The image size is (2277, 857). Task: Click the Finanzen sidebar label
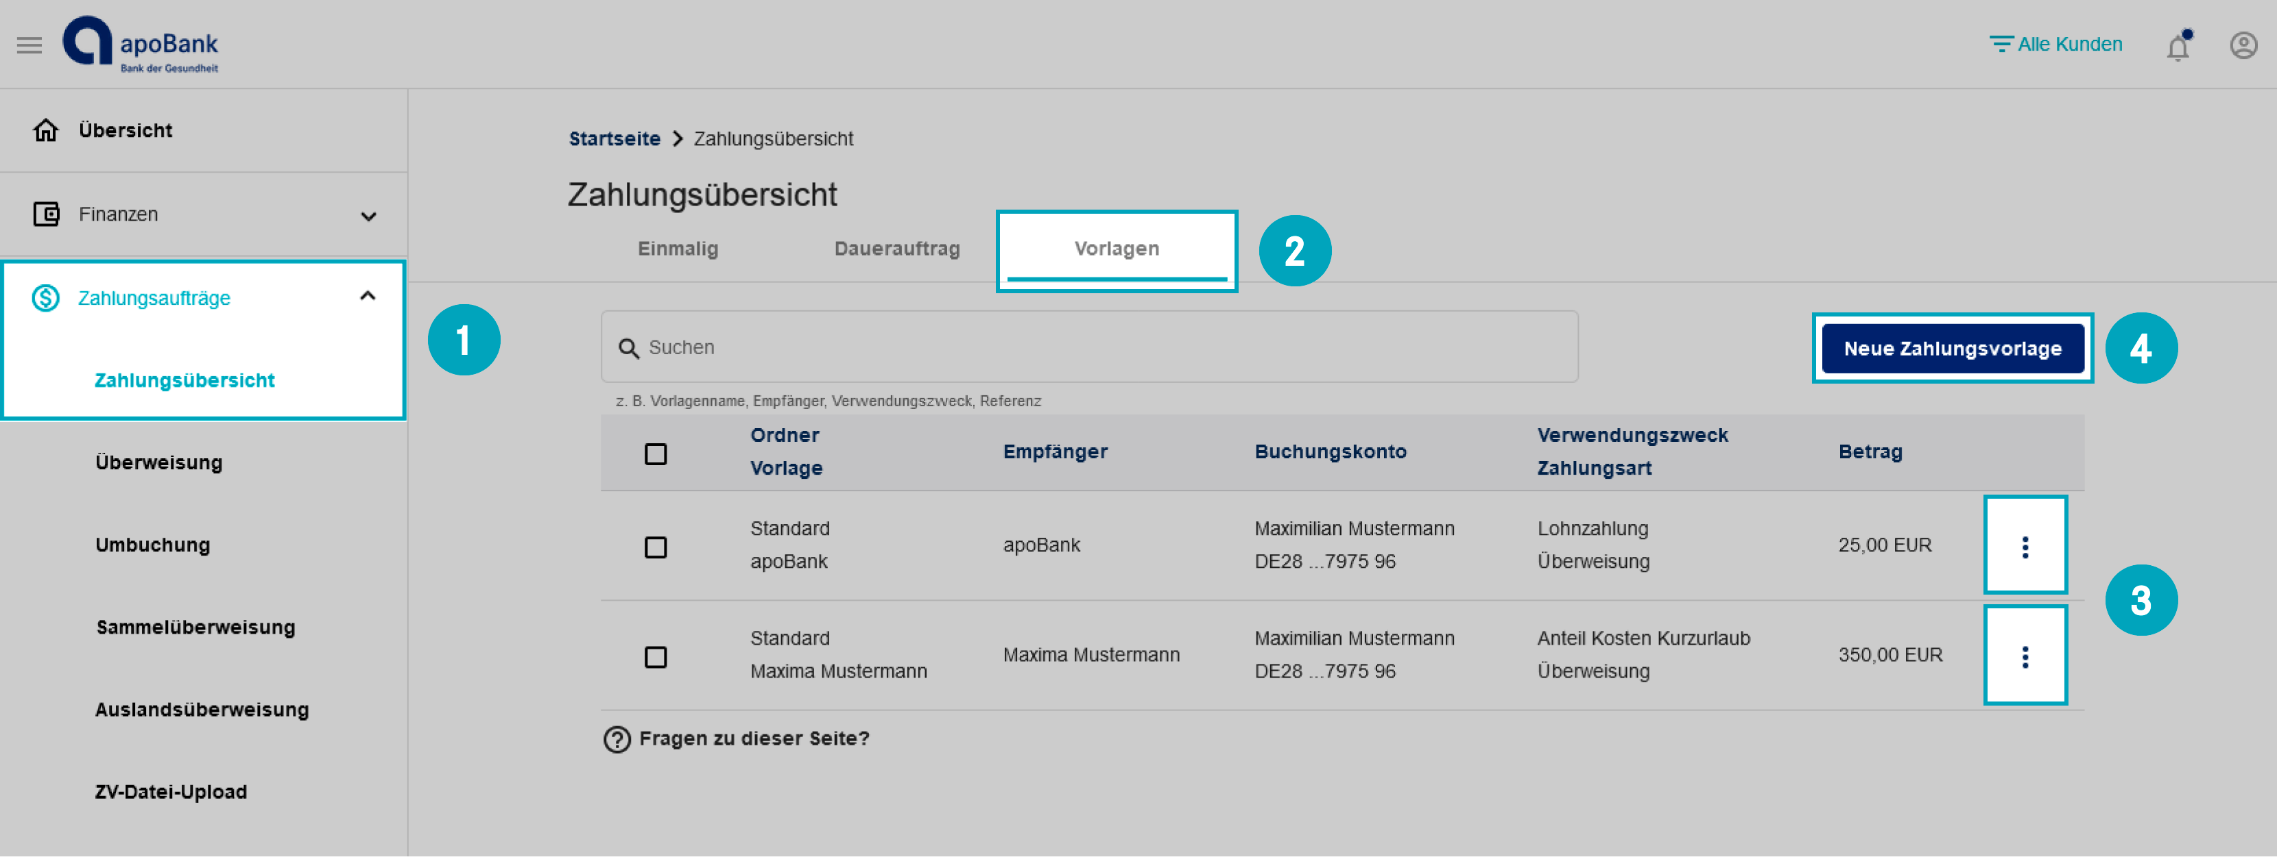click(119, 214)
